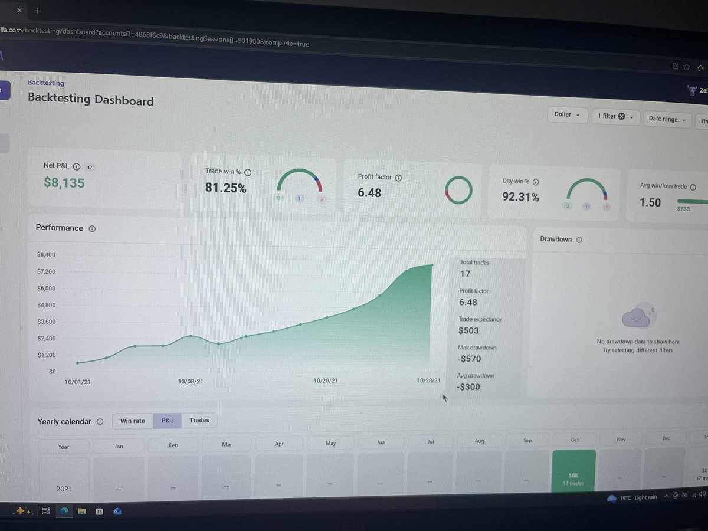Screen dimensions: 708x531
Task: Click the Profit factor donut chart
Action: click(x=458, y=190)
